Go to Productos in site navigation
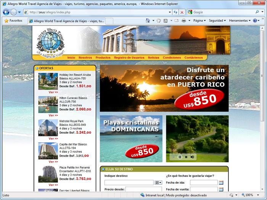Screen dimensions: 267x200 tap(103, 58)
